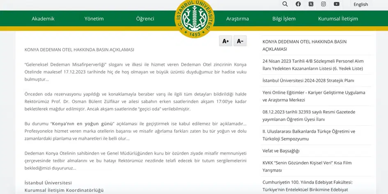Visit the Facebook page icon
Image resolution: width=388 pixels, height=194 pixels.
(x=298, y=4)
